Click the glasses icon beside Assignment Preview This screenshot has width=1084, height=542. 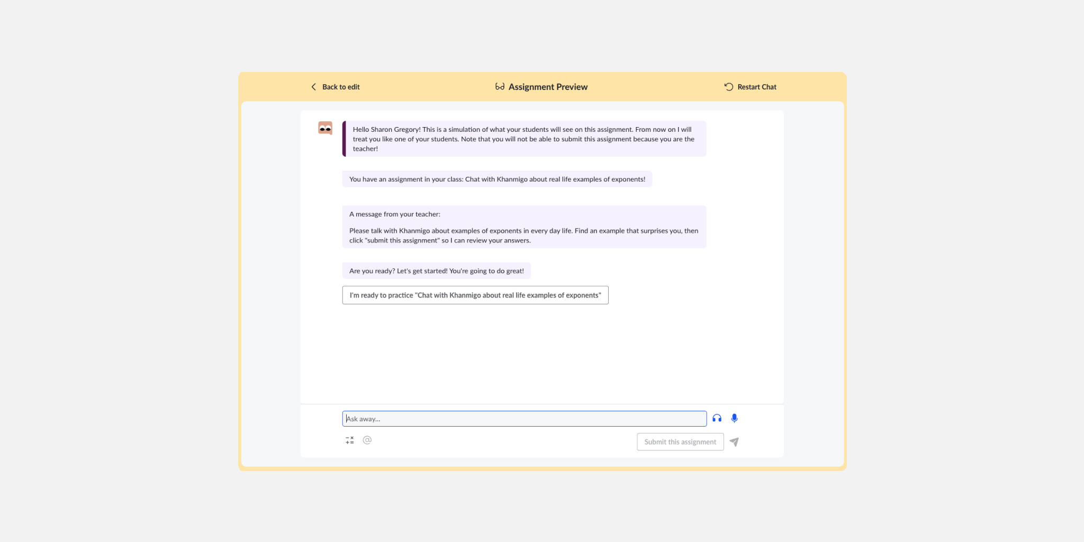(x=500, y=86)
